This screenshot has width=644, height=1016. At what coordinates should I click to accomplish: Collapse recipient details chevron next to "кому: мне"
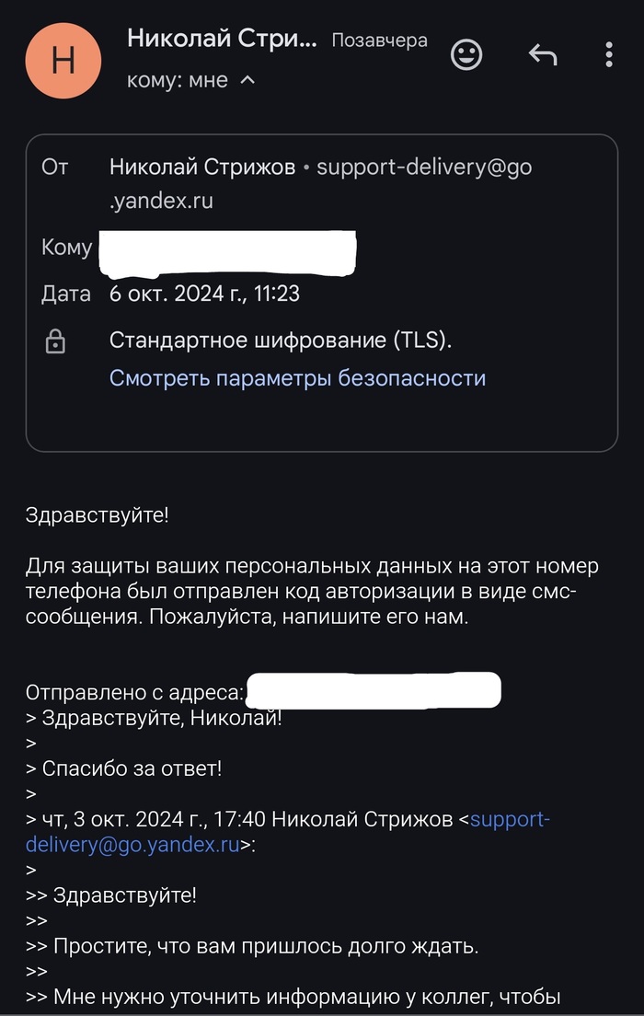coord(247,81)
